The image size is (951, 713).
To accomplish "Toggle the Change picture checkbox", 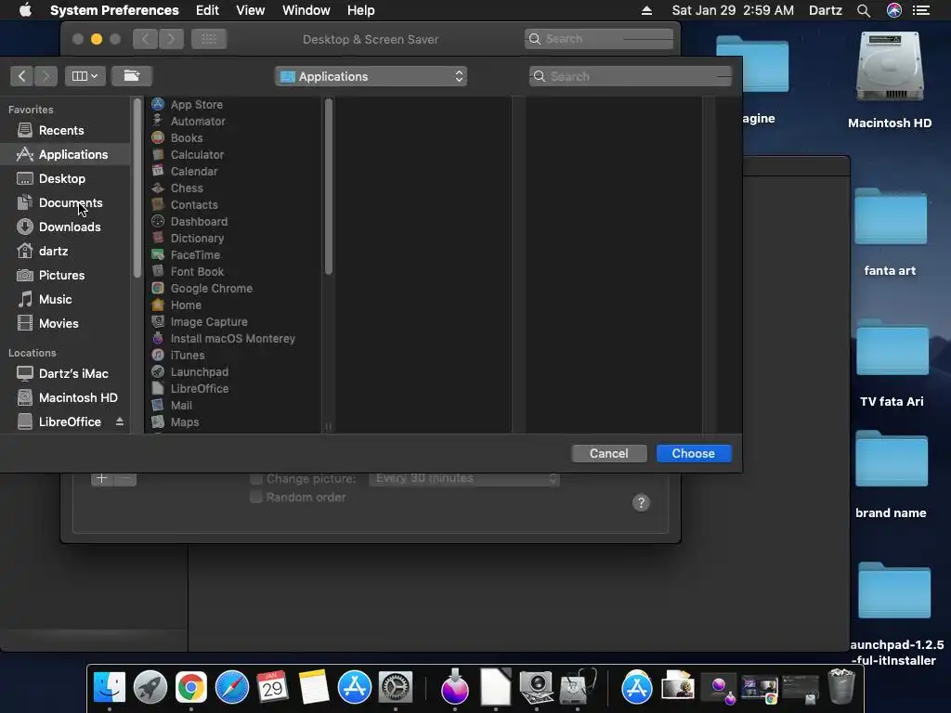I will tap(256, 479).
